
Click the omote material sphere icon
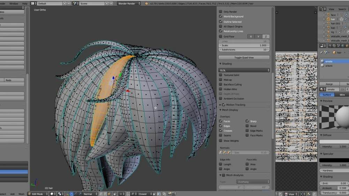pyautogui.click(x=322, y=61)
